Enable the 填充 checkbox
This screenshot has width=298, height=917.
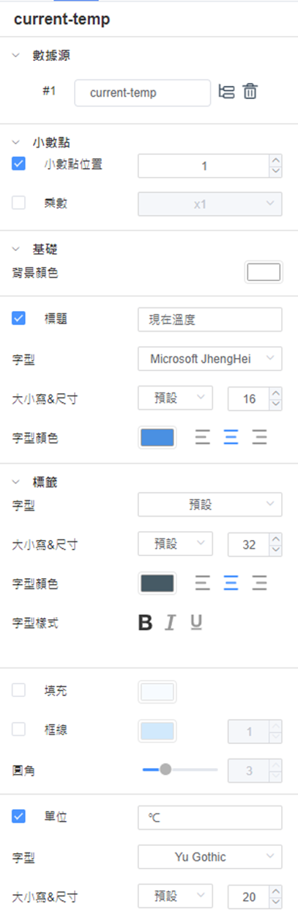pos(20,690)
